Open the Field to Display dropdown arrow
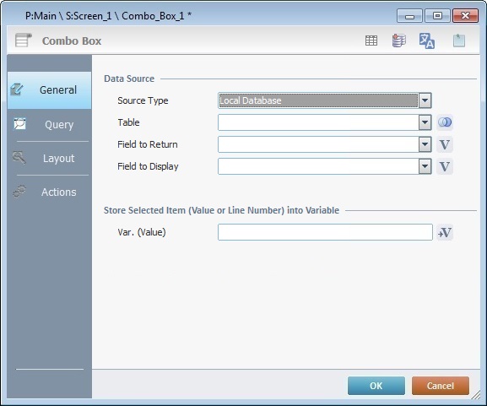 [425, 166]
